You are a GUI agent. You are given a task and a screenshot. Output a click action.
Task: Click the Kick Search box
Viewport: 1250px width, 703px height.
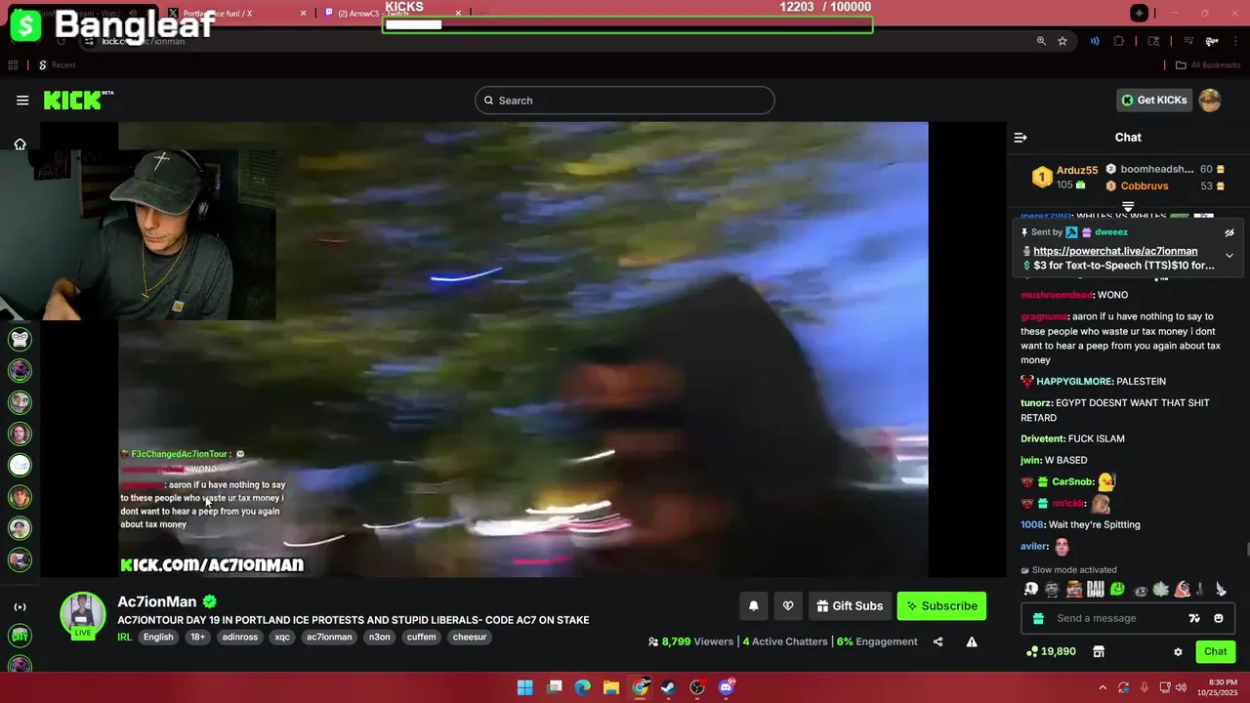[x=625, y=101]
